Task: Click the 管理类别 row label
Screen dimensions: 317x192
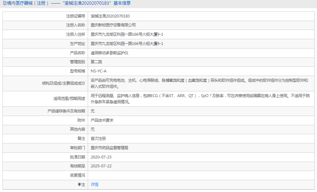Action: [78, 62]
